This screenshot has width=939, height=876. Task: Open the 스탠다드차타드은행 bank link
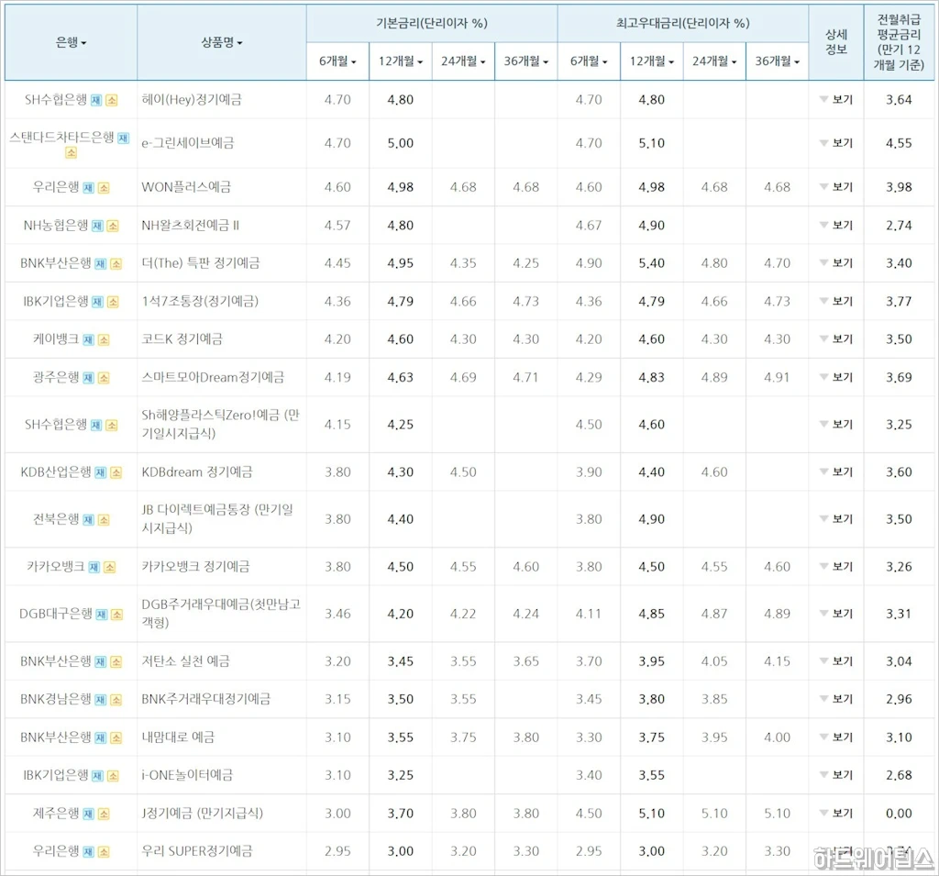coord(61,138)
